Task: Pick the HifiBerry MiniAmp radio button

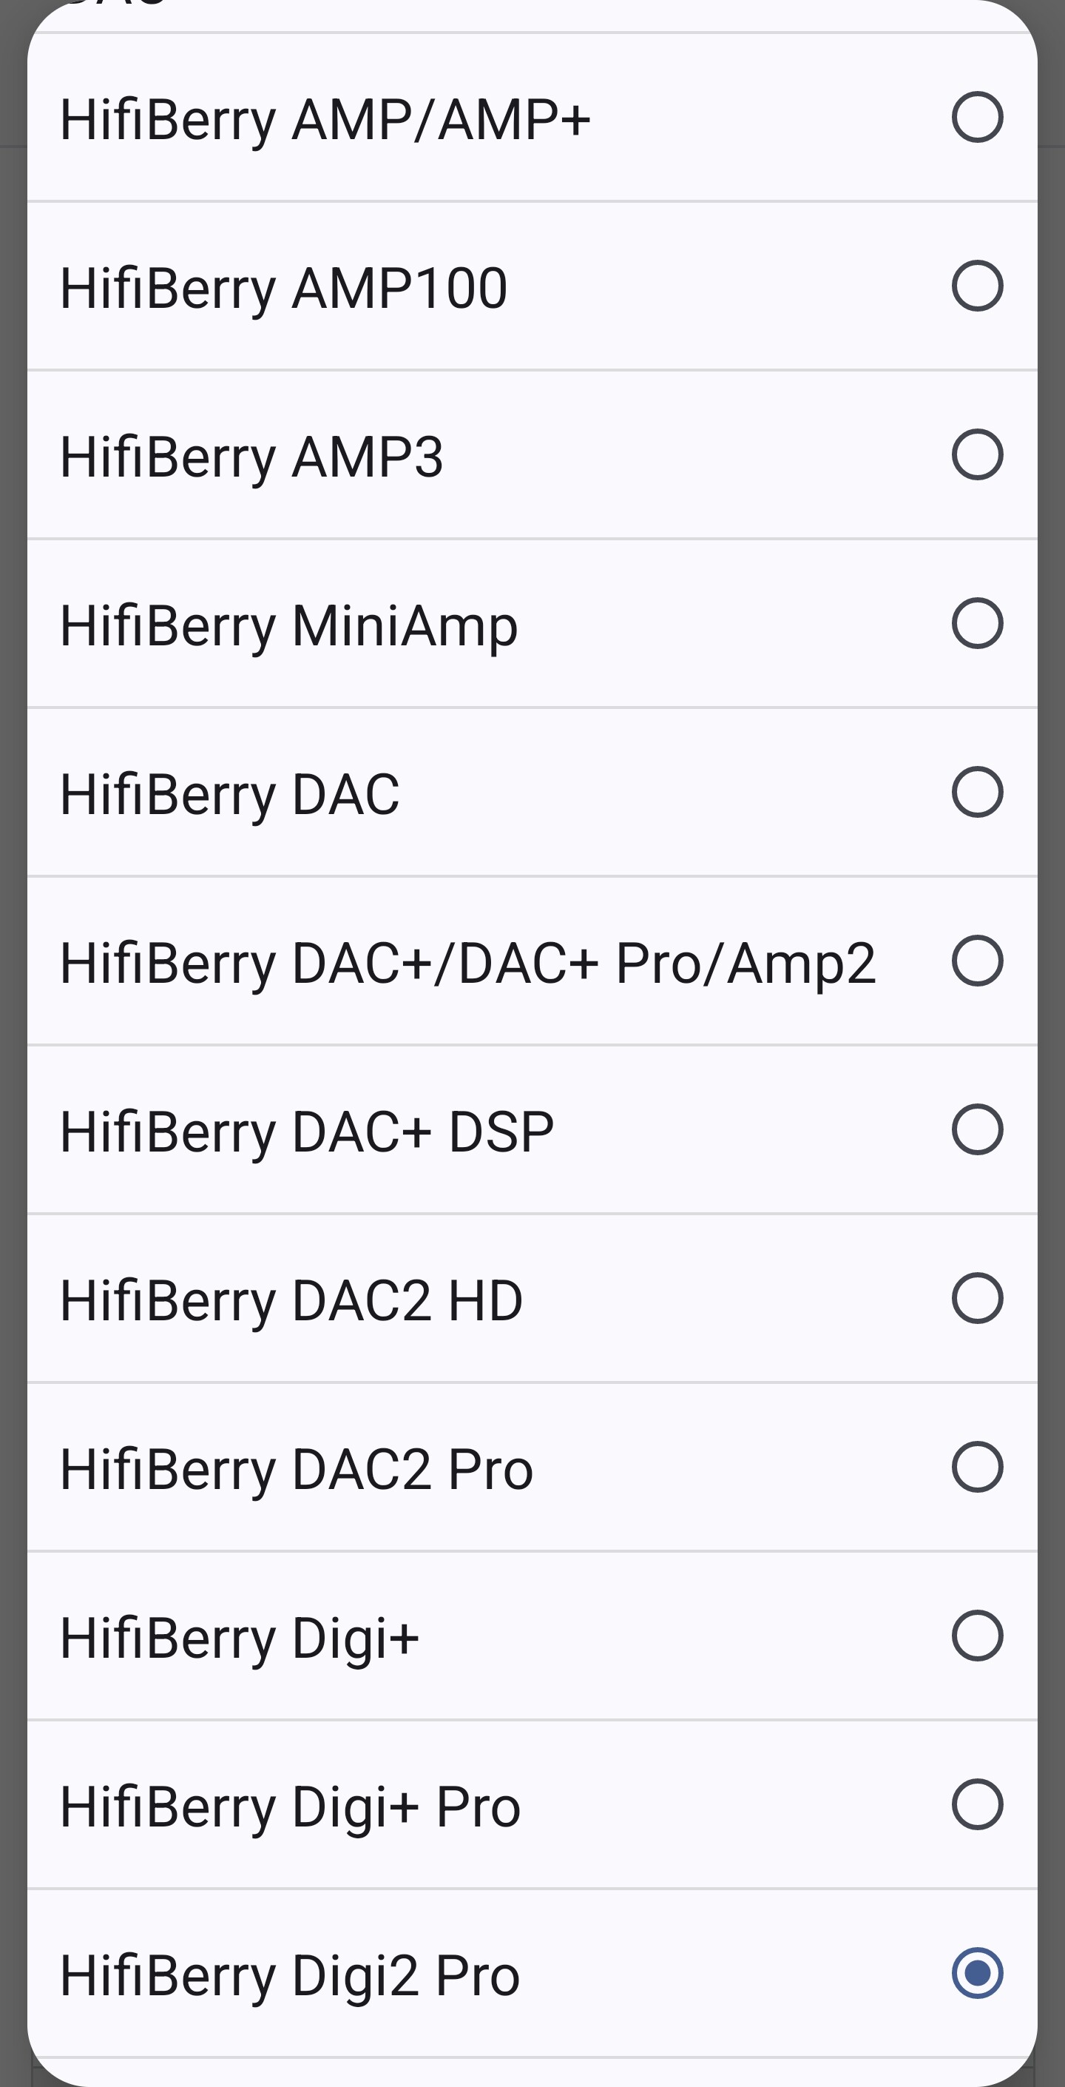Action: pyautogui.click(x=977, y=623)
